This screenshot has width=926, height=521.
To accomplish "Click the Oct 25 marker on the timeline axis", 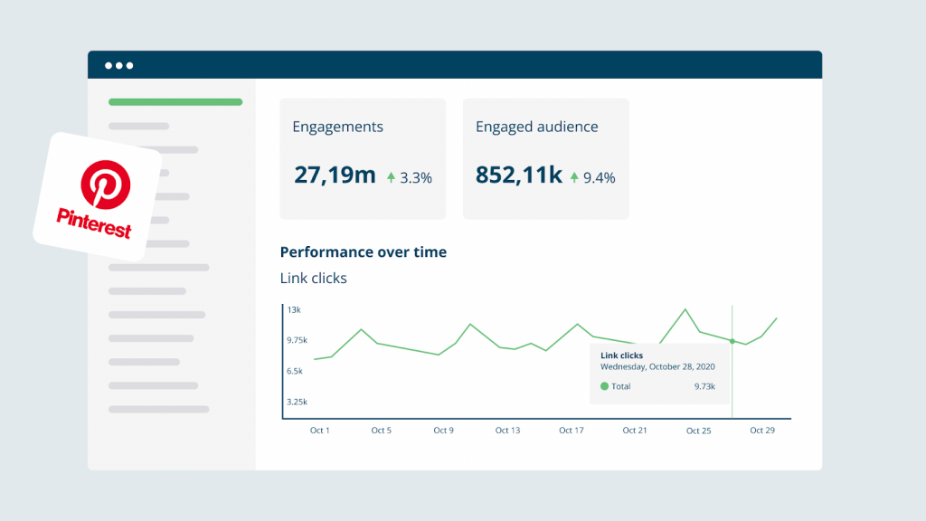I will (698, 431).
